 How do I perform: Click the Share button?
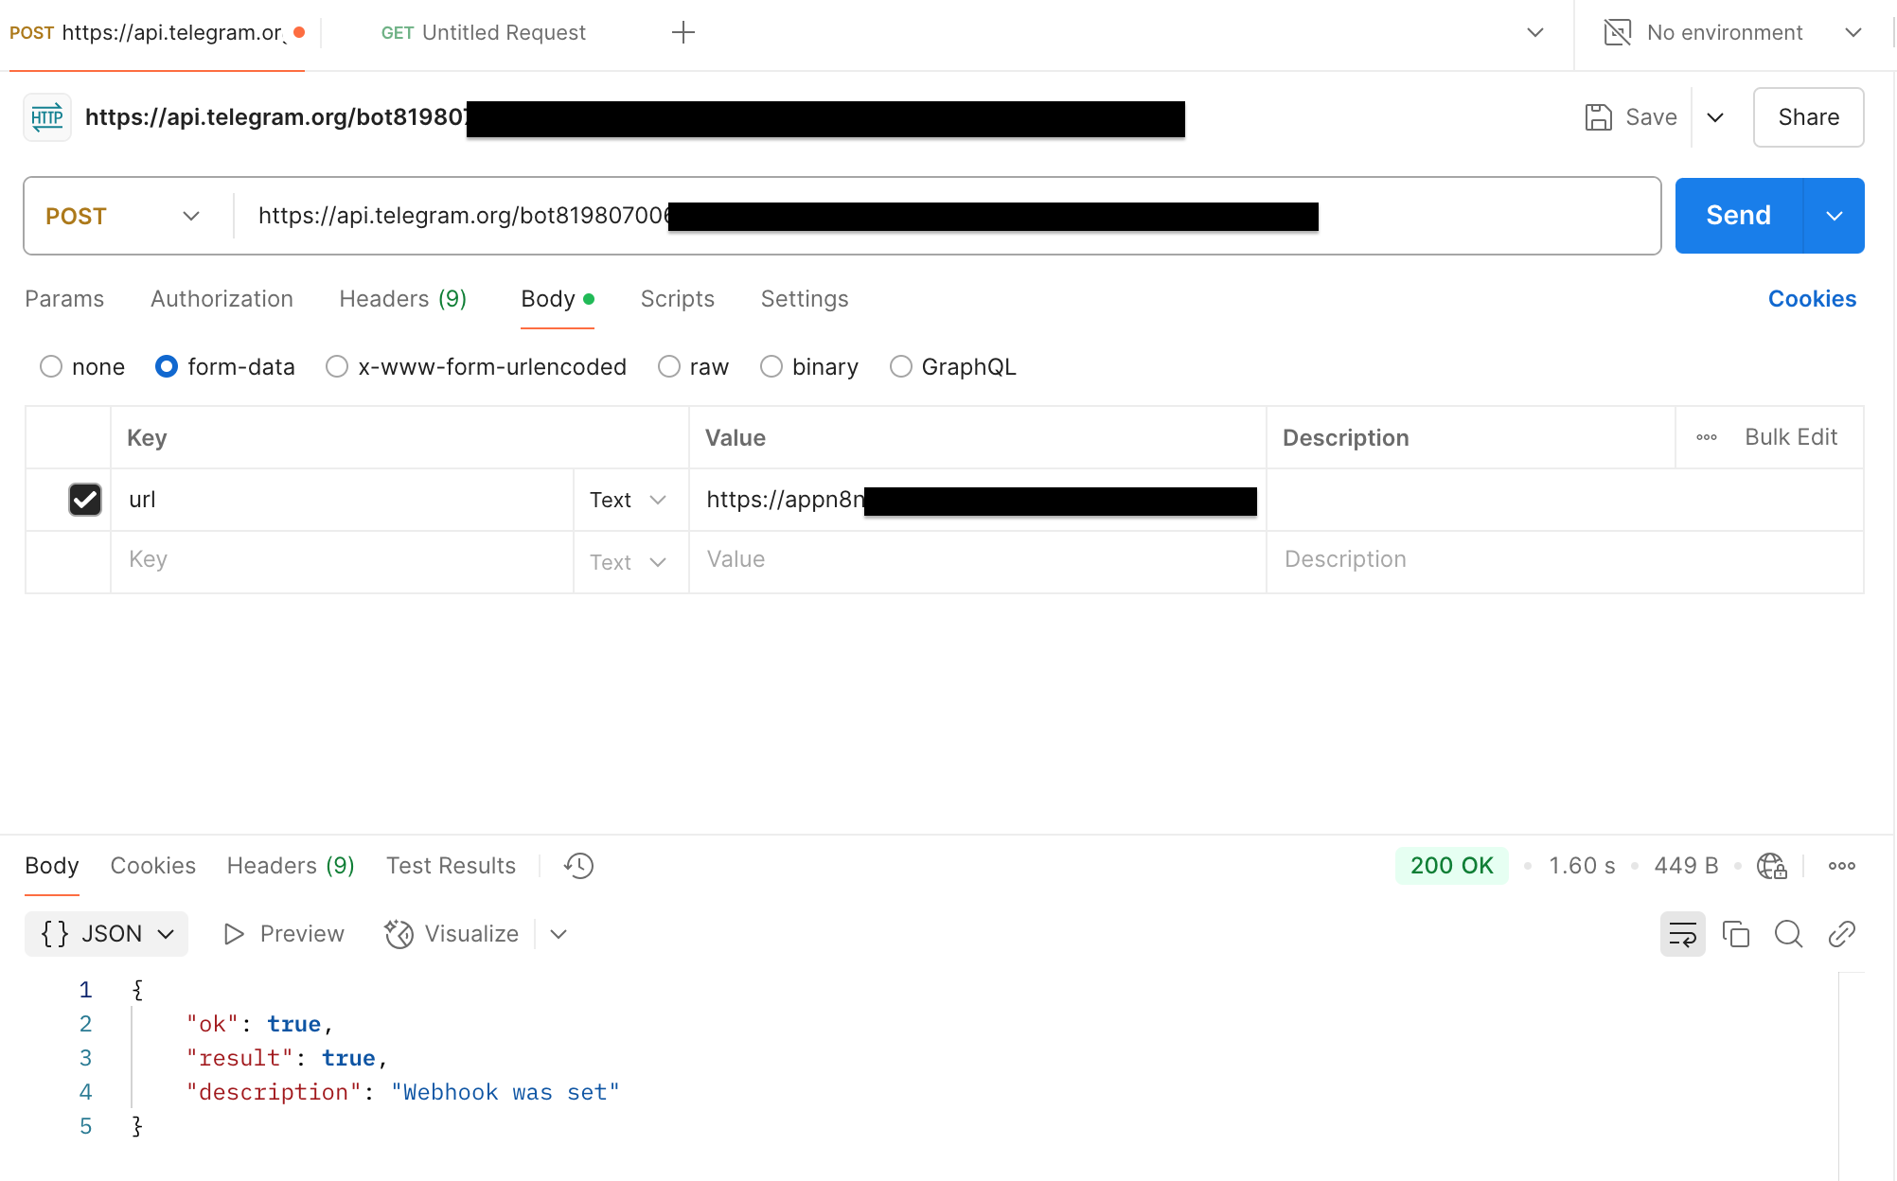click(1808, 117)
